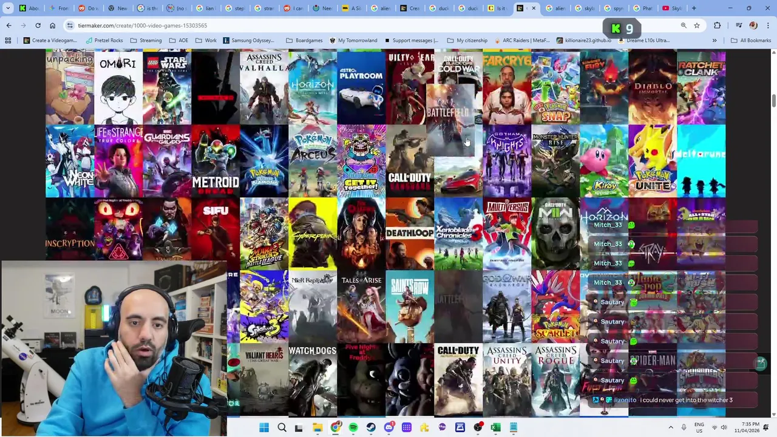This screenshot has width=777, height=437.
Task: Open browser extensions menu
Action: click(718, 25)
